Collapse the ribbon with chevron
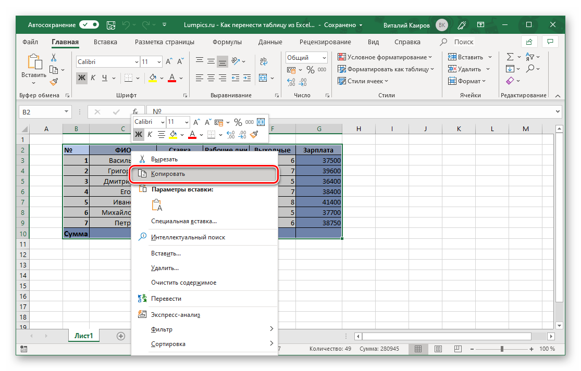 click(x=558, y=96)
